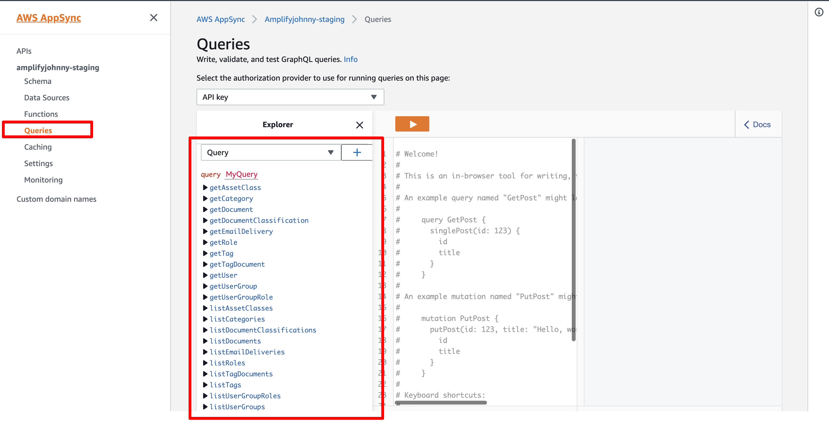Return to AWS AppSync via breadcrumb
This screenshot has width=829, height=421.
pyautogui.click(x=220, y=19)
